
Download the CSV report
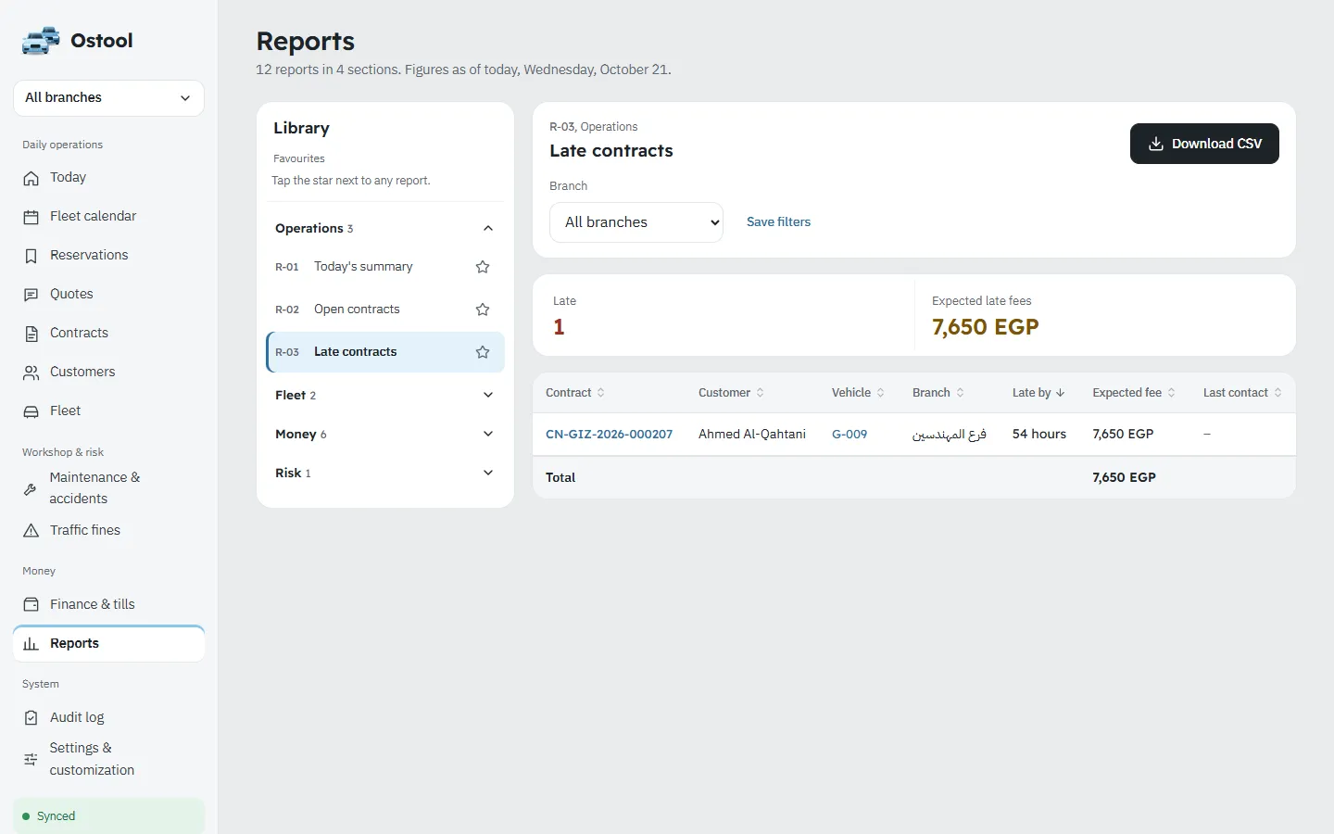(x=1204, y=144)
